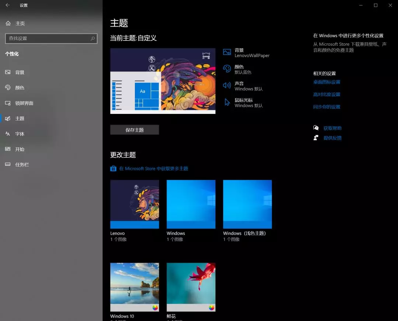Open the 背景 sidebar menu item

(x=51, y=72)
